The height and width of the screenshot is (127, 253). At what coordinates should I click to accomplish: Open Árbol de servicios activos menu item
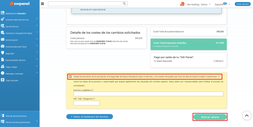16,116
